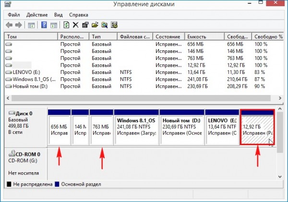Click the Основной раздел blue legend swatch
The image size is (288, 202).
[x=57, y=184]
